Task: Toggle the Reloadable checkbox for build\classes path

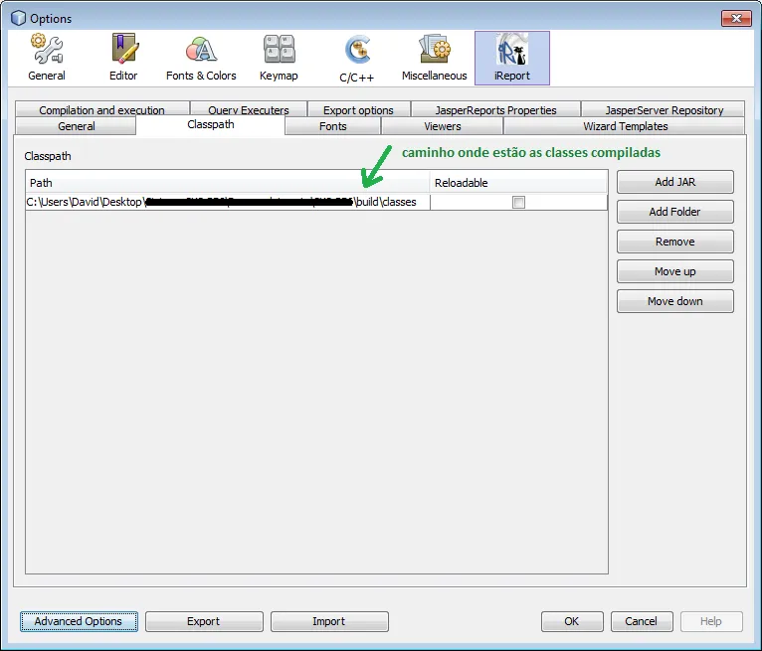Action: click(x=518, y=202)
